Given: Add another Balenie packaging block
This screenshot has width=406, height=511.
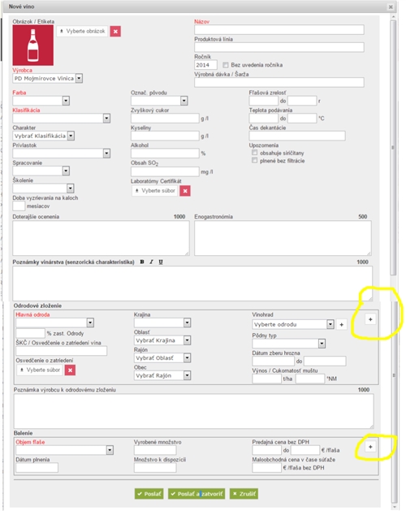Looking at the screenshot, I should [x=370, y=447].
